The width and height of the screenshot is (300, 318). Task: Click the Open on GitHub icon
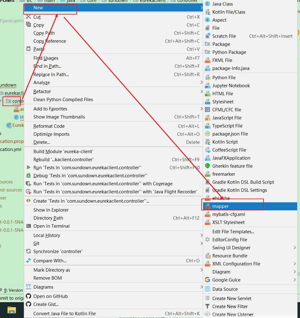[x=28, y=296]
